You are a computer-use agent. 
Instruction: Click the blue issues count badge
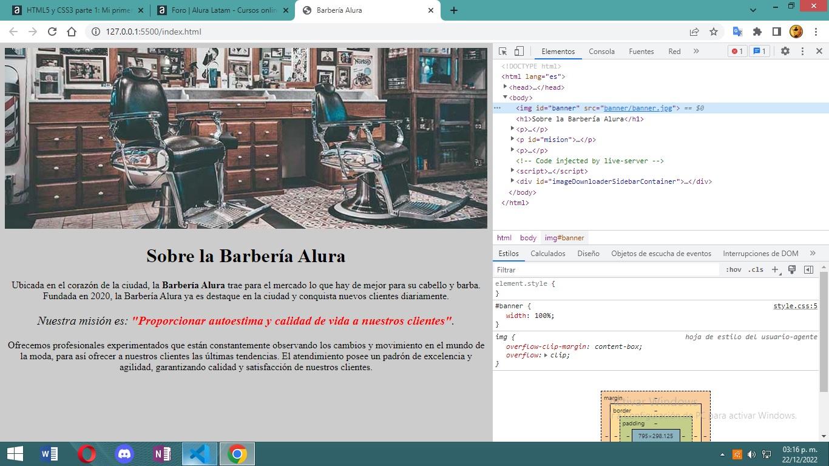759,51
